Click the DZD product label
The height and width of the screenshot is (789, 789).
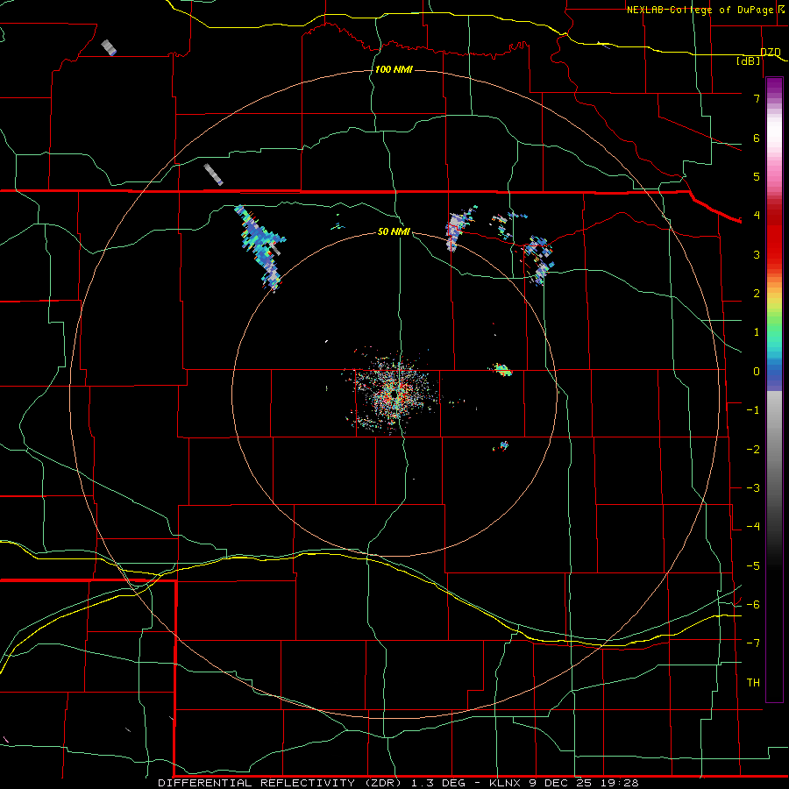pos(771,53)
